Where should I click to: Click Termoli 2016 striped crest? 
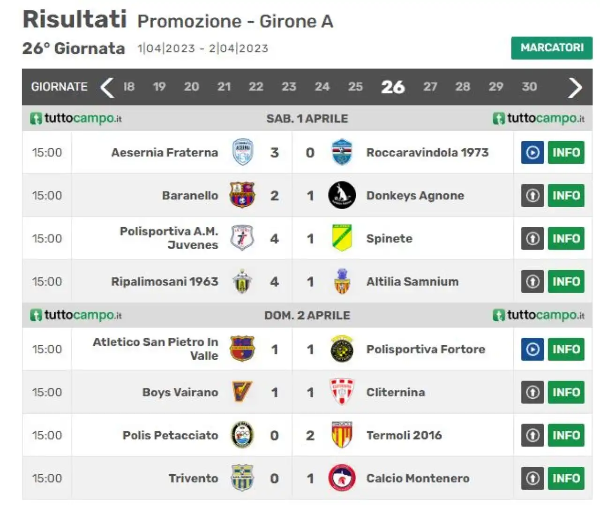[x=342, y=434]
